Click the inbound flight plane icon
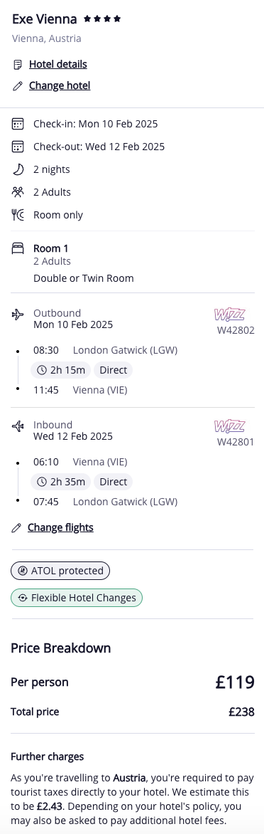Image resolution: width=264 pixels, height=834 pixels. (x=18, y=426)
